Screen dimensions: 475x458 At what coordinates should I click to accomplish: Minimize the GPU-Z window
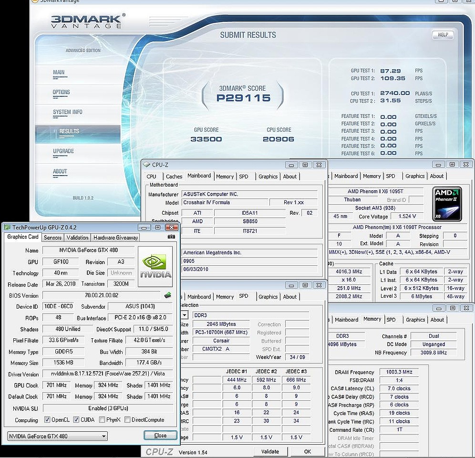144,228
